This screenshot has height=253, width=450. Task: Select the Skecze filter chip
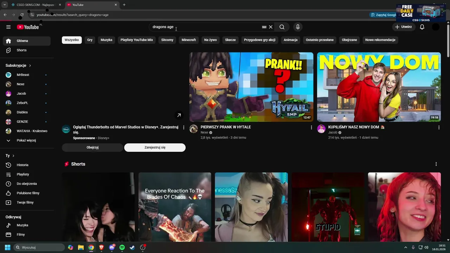[231, 40]
